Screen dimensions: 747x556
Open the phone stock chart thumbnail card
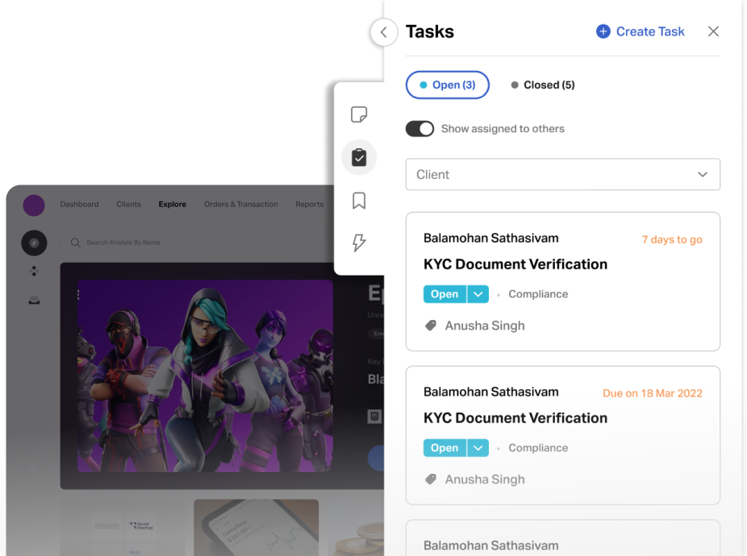click(x=257, y=528)
